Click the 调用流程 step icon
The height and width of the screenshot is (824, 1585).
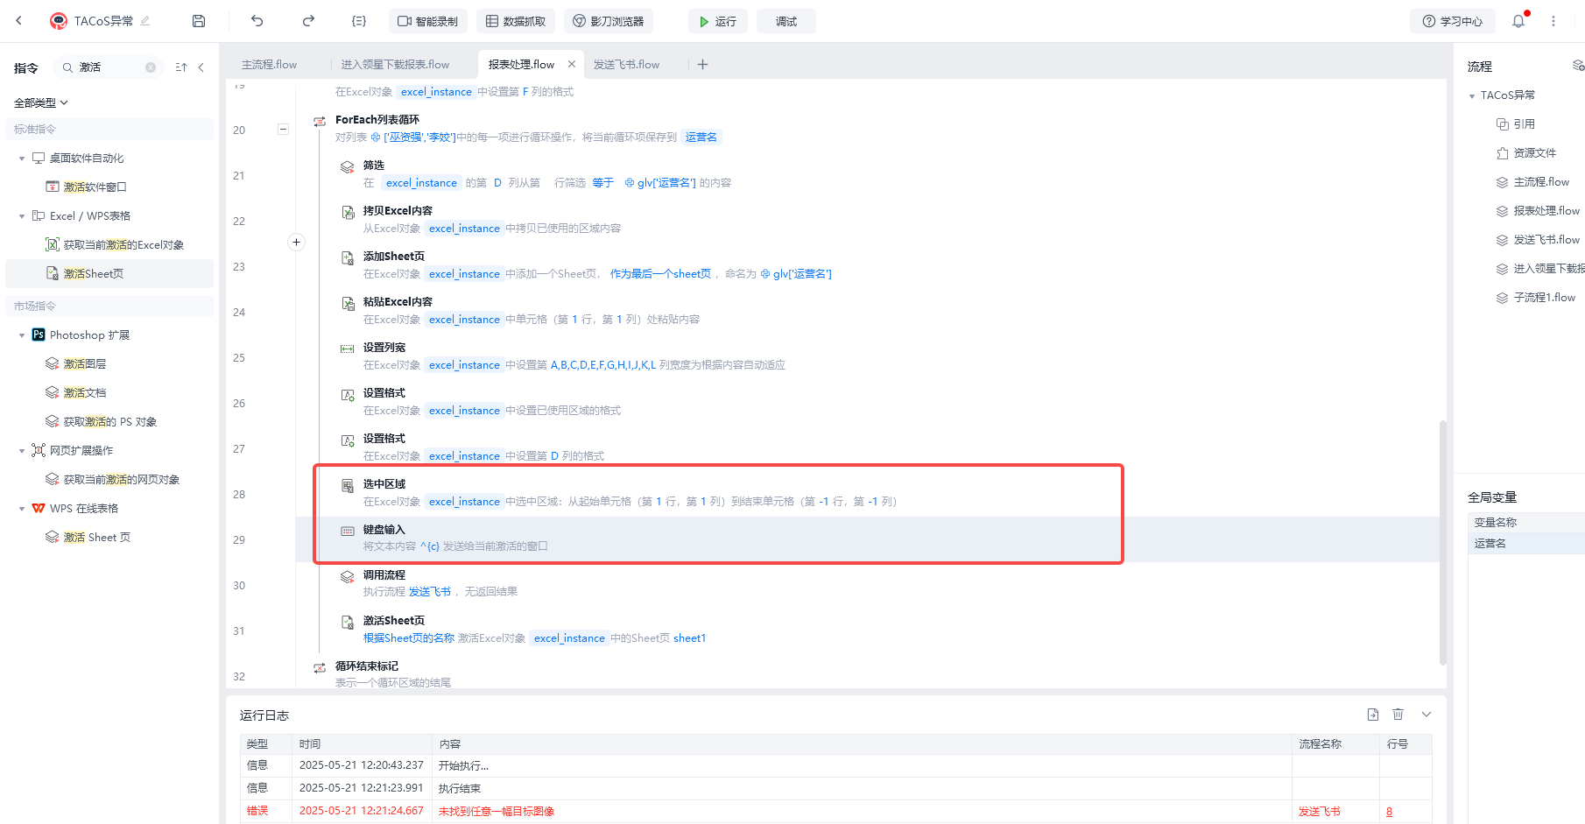point(348,576)
